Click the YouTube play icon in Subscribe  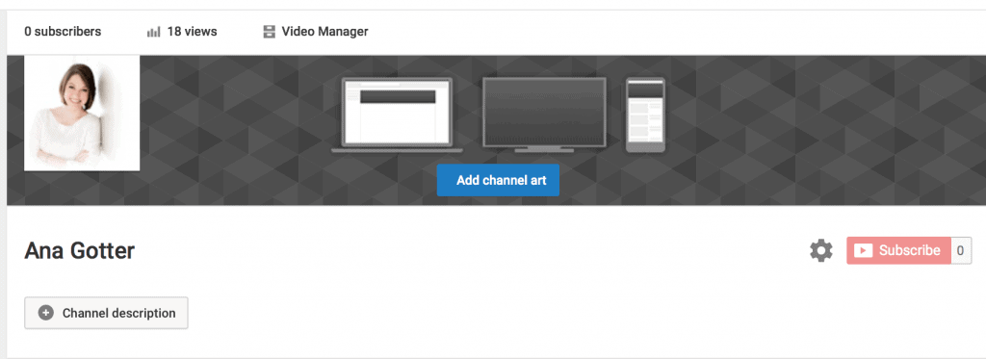pyautogui.click(x=863, y=251)
